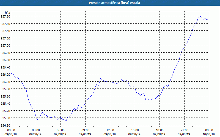220x137 pixels.
Task: Select the 936,80 y-axis value
Action: [x=5, y=53]
